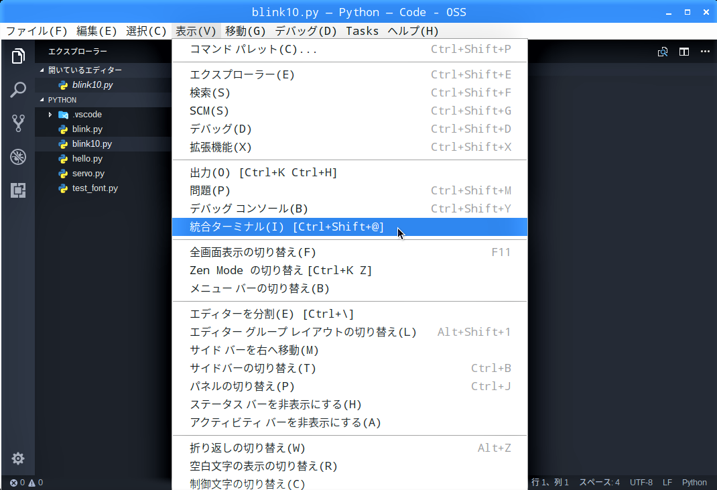Select アクティビティ バーを非表示にする(A)
Screen dimensions: 717x490
(350, 423)
